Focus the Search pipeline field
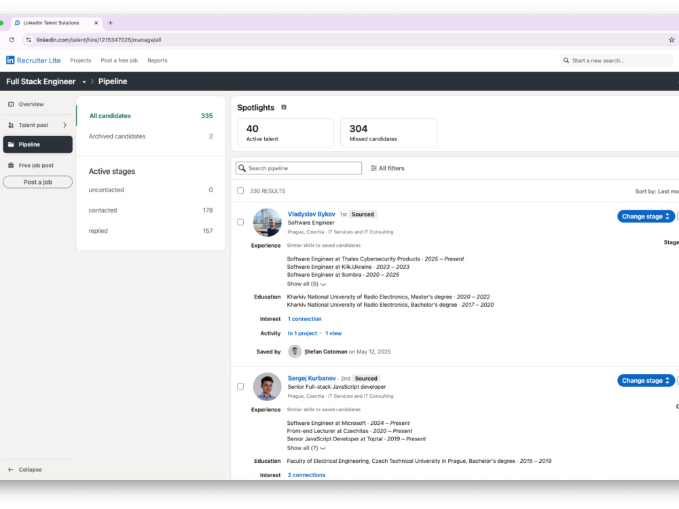This screenshot has height=509, width=679. point(299,168)
